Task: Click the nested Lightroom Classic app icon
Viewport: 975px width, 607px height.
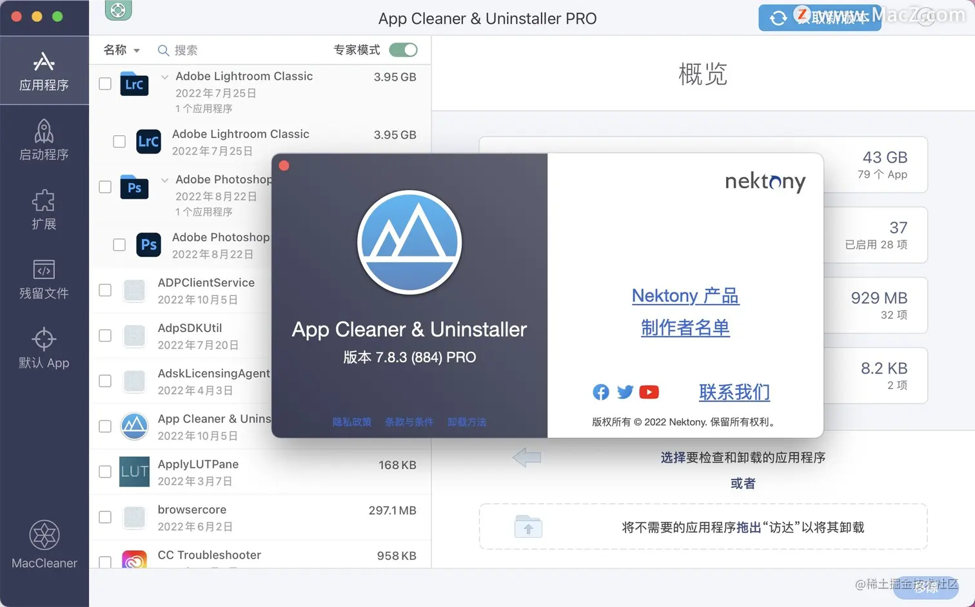Action: (x=148, y=142)
